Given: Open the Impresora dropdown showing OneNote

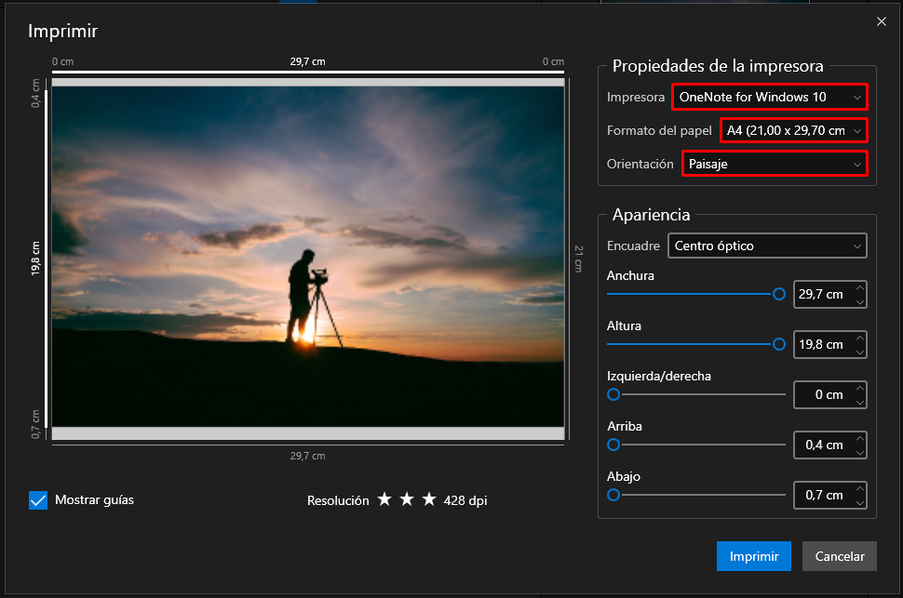Looking at the screenshot, I should 769,97.
